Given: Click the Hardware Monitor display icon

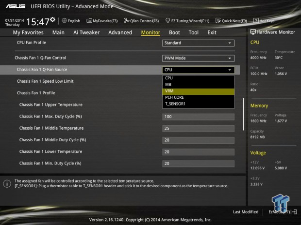Looking at the screenshot, I should click(x=253, y=32).
